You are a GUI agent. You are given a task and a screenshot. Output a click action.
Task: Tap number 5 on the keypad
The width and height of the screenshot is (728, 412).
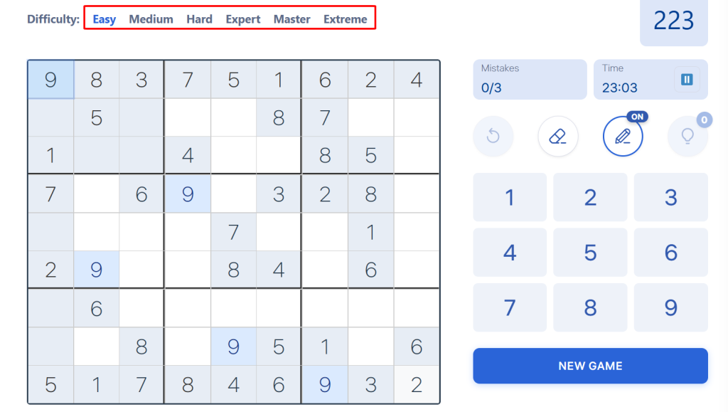590,253
